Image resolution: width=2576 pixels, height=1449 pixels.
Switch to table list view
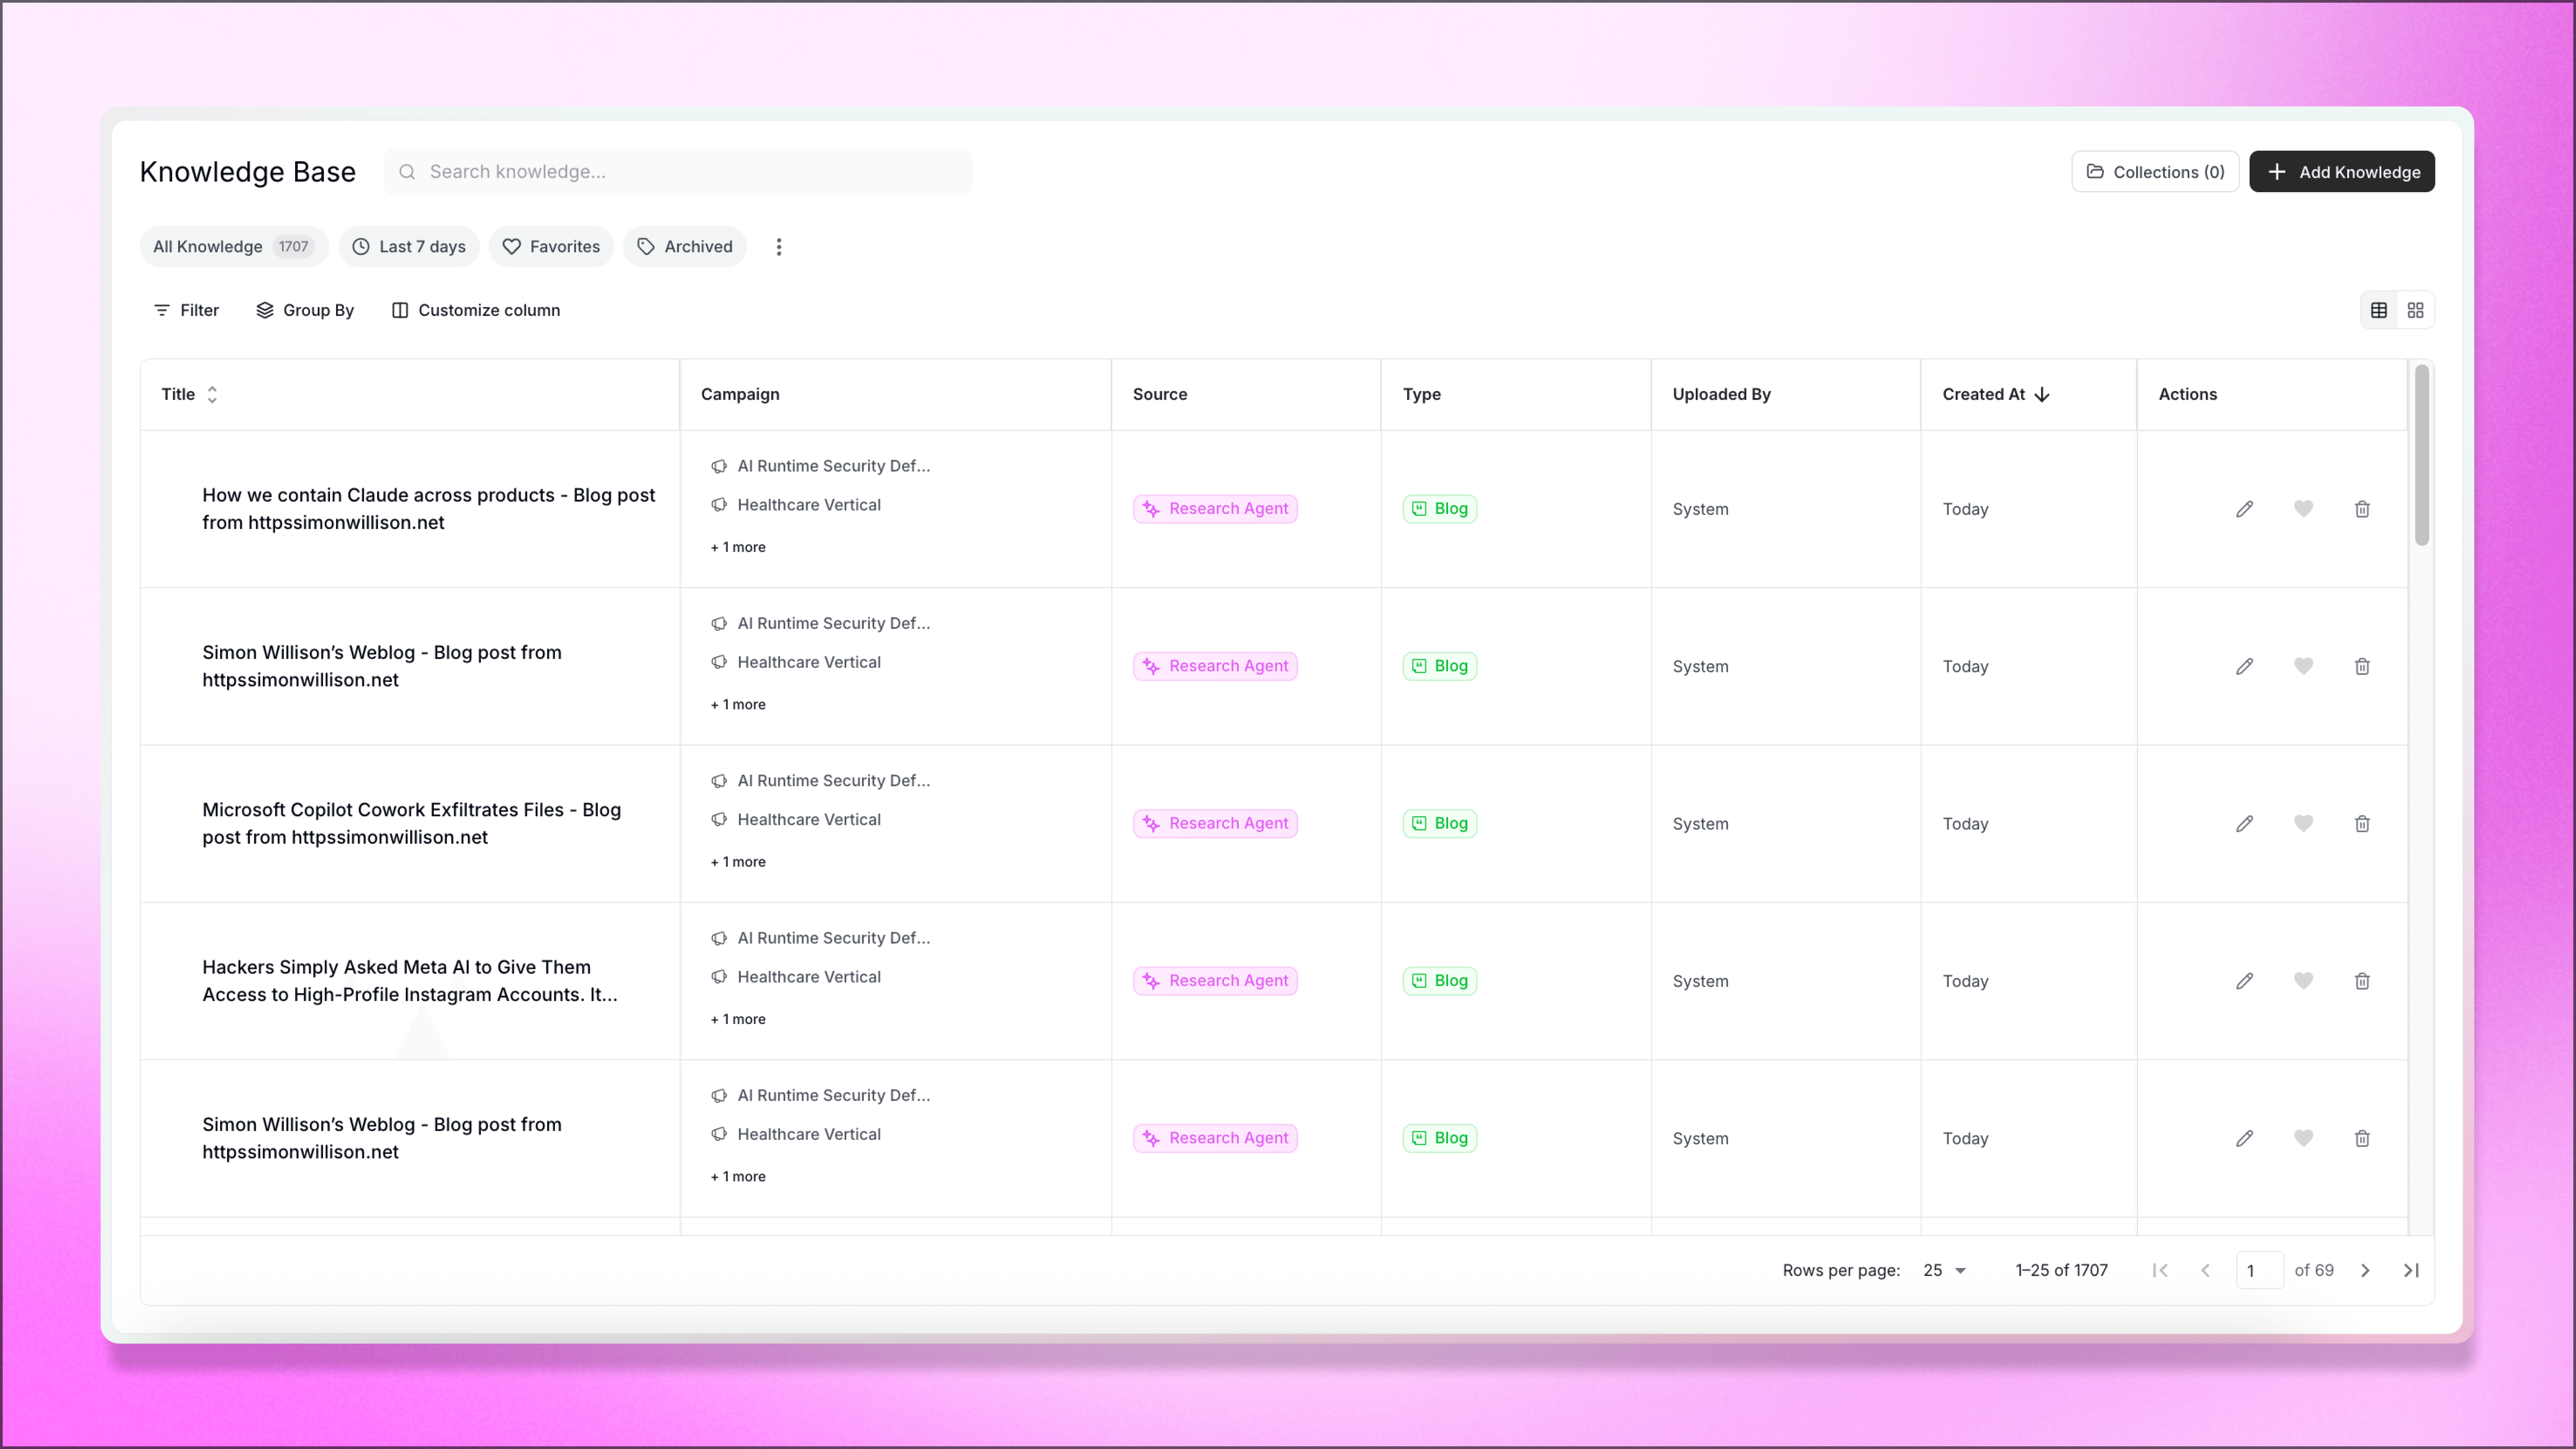click(x=2379, y=310)
